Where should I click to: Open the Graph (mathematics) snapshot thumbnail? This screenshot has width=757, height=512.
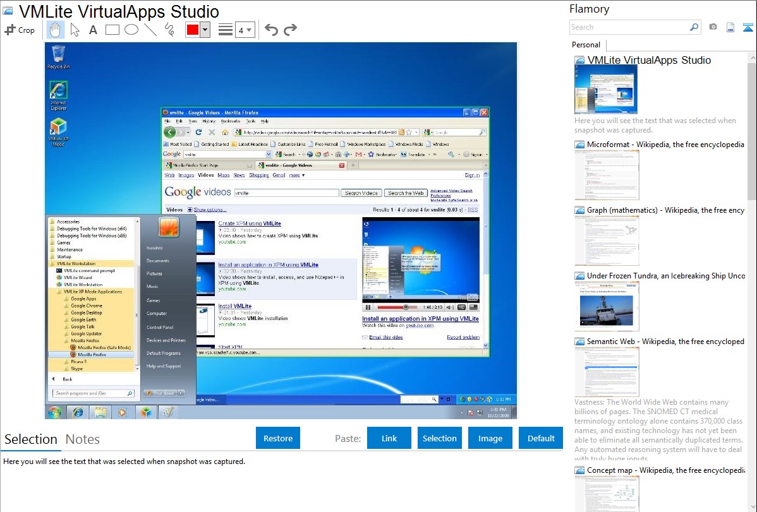tap(607, 241)
